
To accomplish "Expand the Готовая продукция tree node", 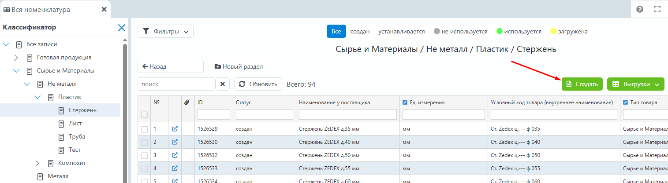I will pos(16,58).
